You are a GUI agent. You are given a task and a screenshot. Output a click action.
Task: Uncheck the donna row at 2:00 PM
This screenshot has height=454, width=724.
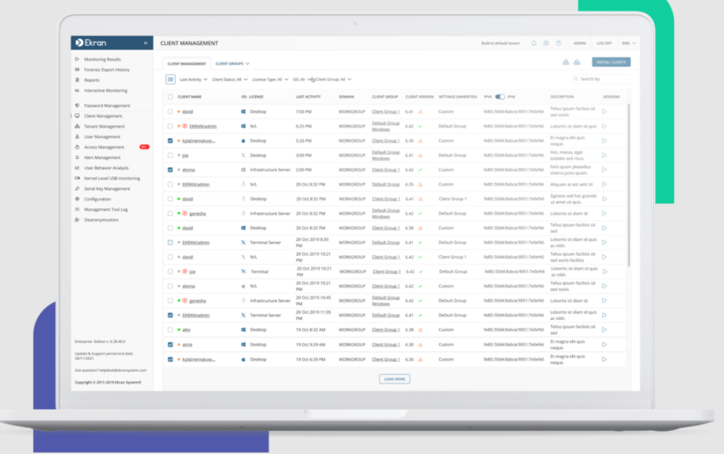[x=170, y=169]
